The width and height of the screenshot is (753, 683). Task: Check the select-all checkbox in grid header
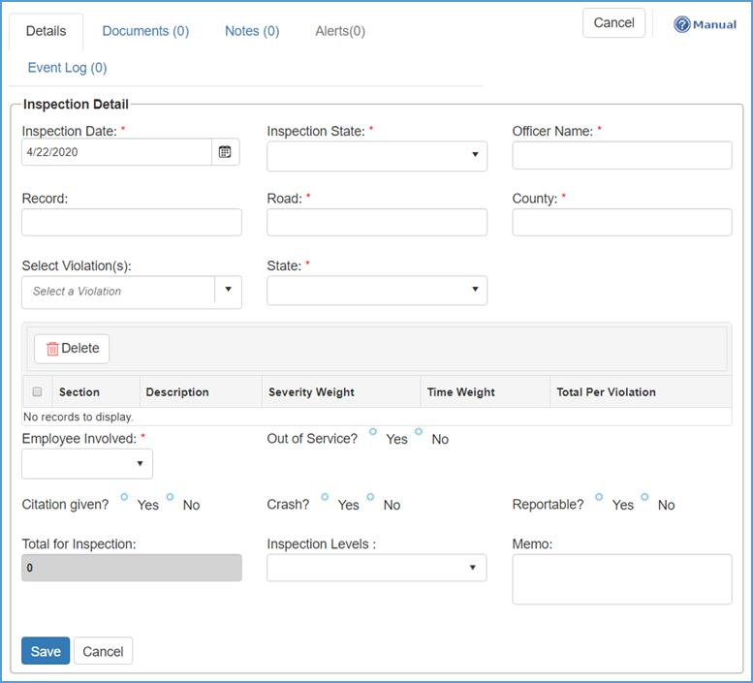click(38, 392)
